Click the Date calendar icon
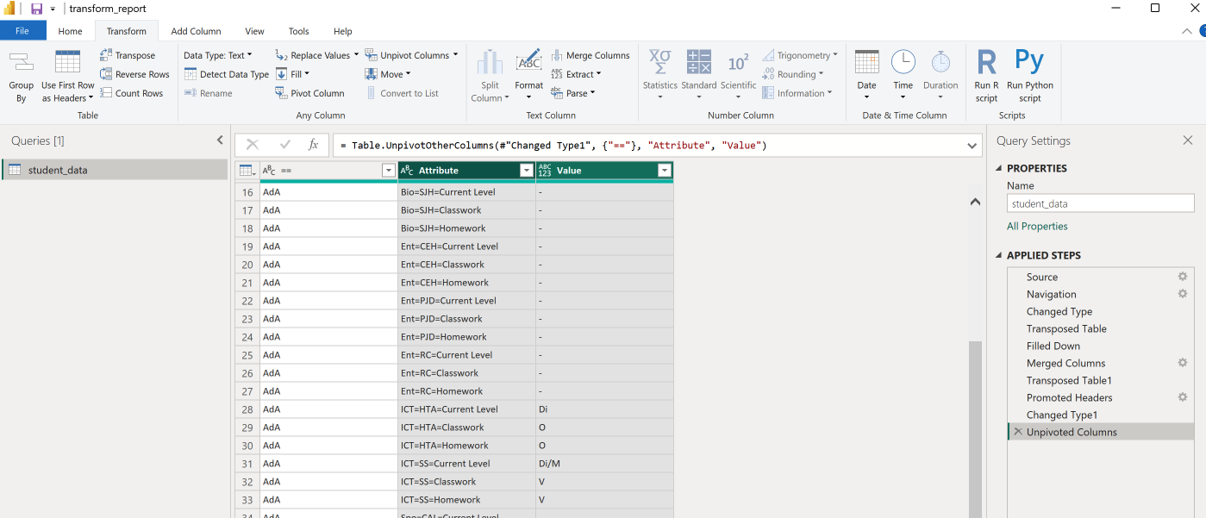This screenshot has width=1206, height=518. coord(866,62)
